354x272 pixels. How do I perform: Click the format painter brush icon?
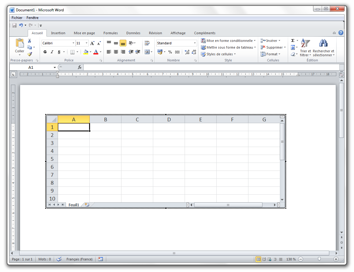tap(30, 54)
